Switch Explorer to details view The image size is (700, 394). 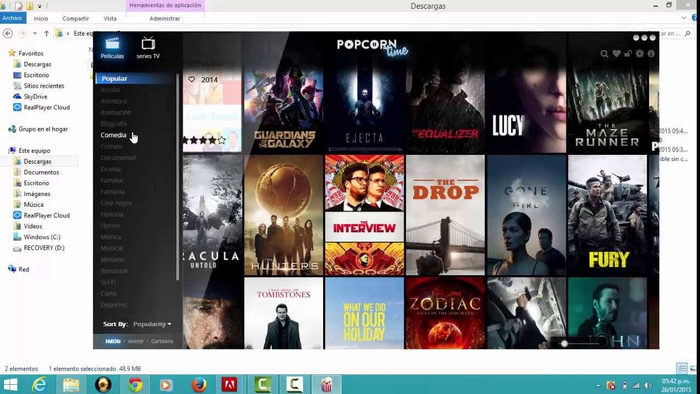pyautogui.click(x=682, y=368)
